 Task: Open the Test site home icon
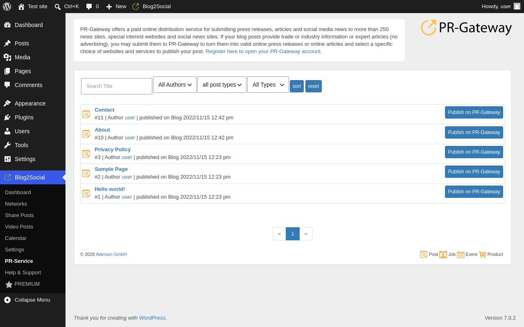tap(21, 7)
